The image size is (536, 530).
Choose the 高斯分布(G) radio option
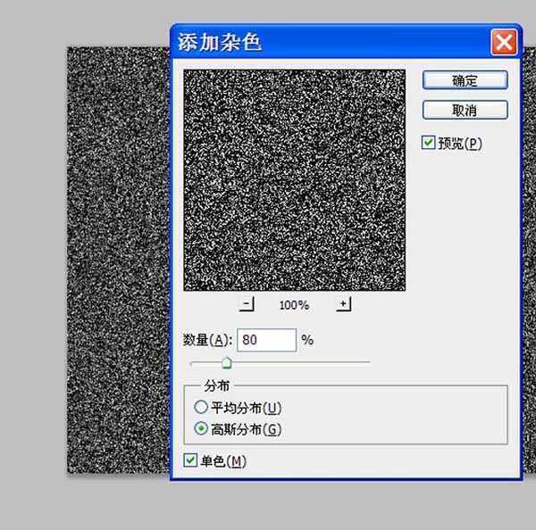[x=201, y=429]
